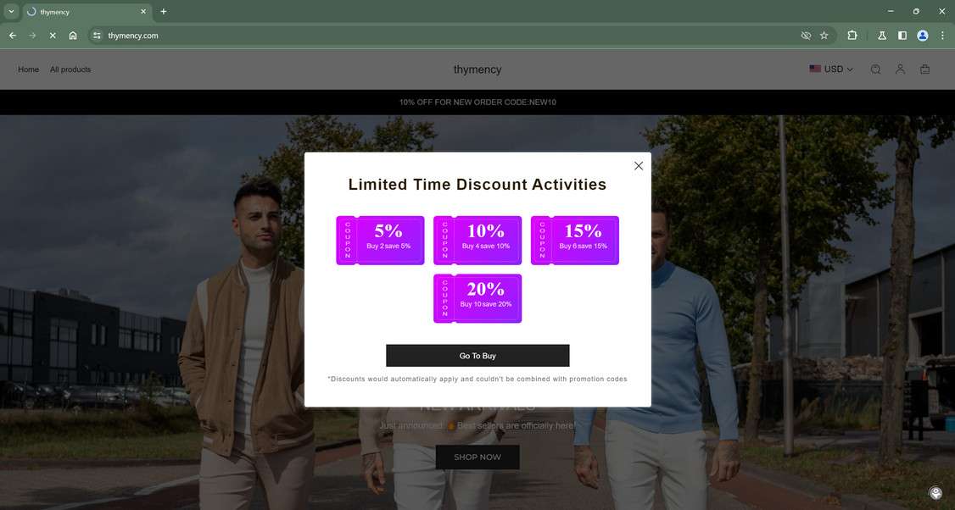Open the Chrome profile avatar
This screenshot has height=510, width=955.
point(922,36)
